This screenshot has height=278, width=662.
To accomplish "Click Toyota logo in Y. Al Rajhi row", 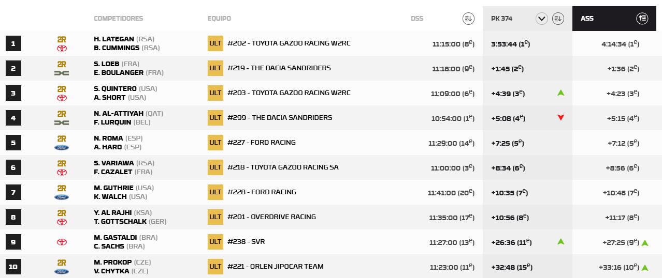I will click(x=62, y=222).
